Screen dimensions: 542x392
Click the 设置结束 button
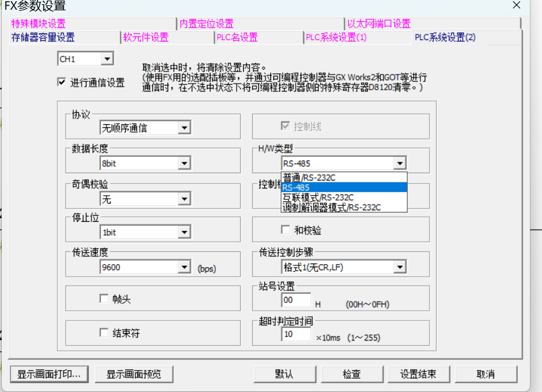pyautogui.click(x=418, y=374)
